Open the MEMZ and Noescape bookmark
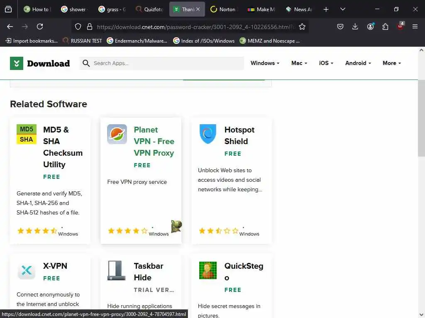 pos(270,41)
